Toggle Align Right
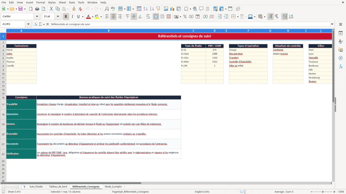346x194 pixels. (120, 17)
